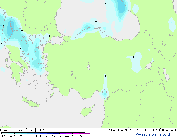Click the date 'Tu 21-10-2025' text
The image size is (177, 137).
(117, 130)
